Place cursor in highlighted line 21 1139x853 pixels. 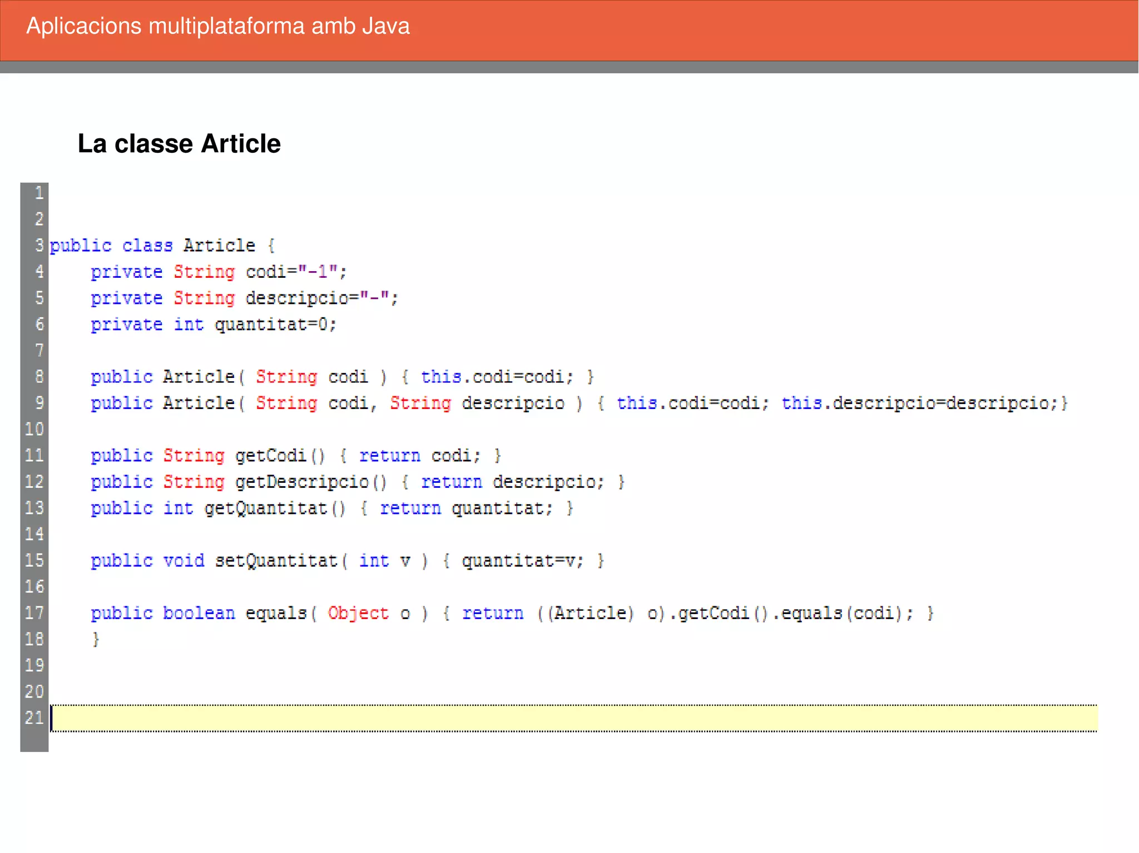[574, 718]
